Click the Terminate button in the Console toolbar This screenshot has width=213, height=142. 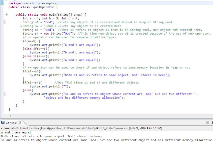click(x=207, y=123)
